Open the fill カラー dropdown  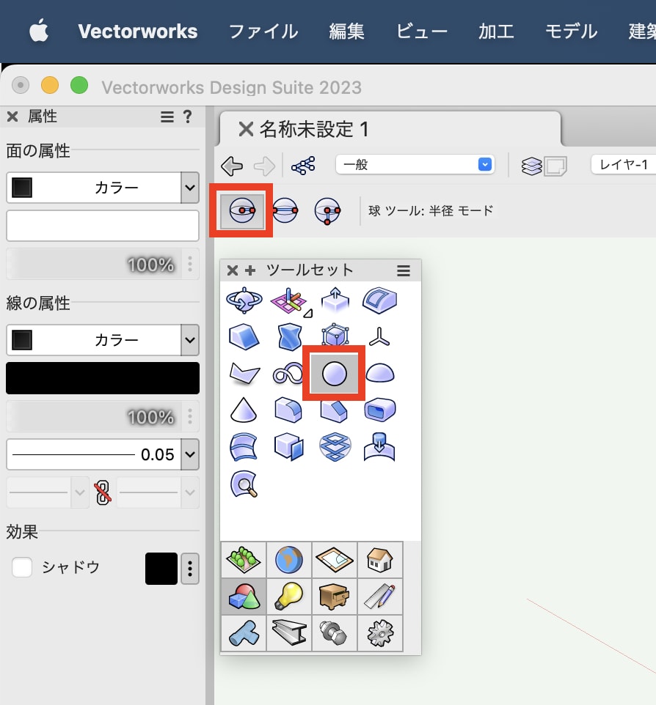pyautogui.click(x=192, y=188)
